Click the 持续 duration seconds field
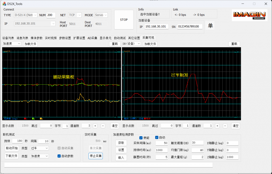The width and height of the screenshot is (272, 174). pos(17,141)
